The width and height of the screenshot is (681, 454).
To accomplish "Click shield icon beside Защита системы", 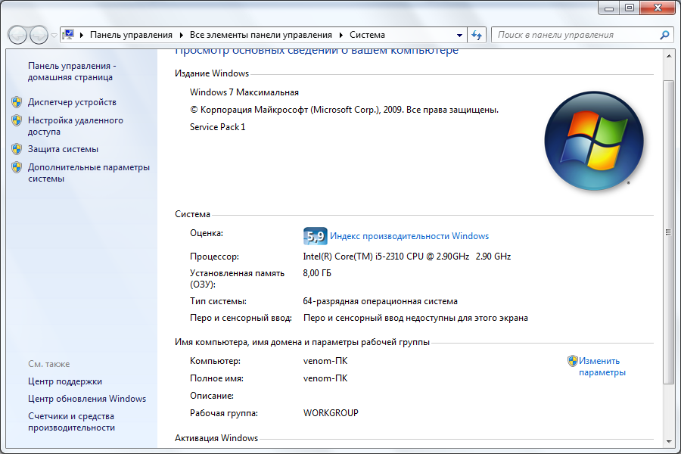I will (17, 149).
